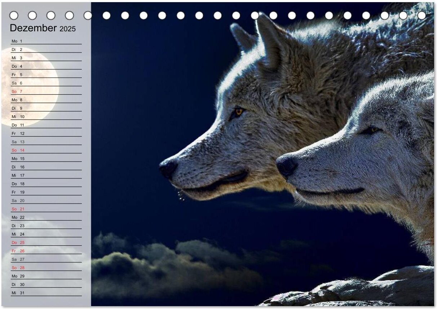Select the 'Mo 29' calendar row
437x309 pixels.
46,276
